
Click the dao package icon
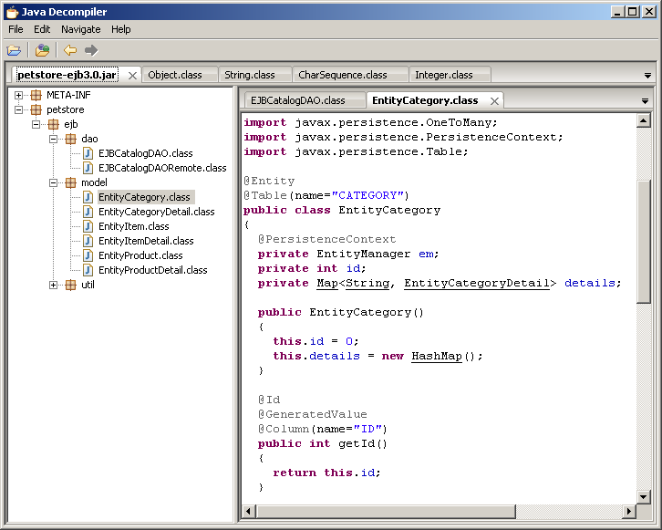(70, 139)
